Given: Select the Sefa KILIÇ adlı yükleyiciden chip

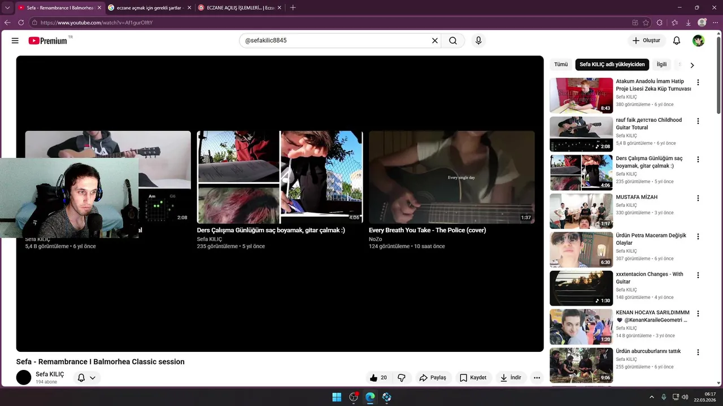Looking at the screenshot, I should (x=612, y=65).
